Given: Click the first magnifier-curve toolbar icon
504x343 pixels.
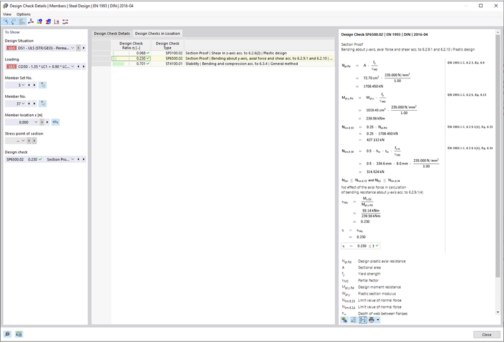Looking at the screenshot, I should coord(6,21).
